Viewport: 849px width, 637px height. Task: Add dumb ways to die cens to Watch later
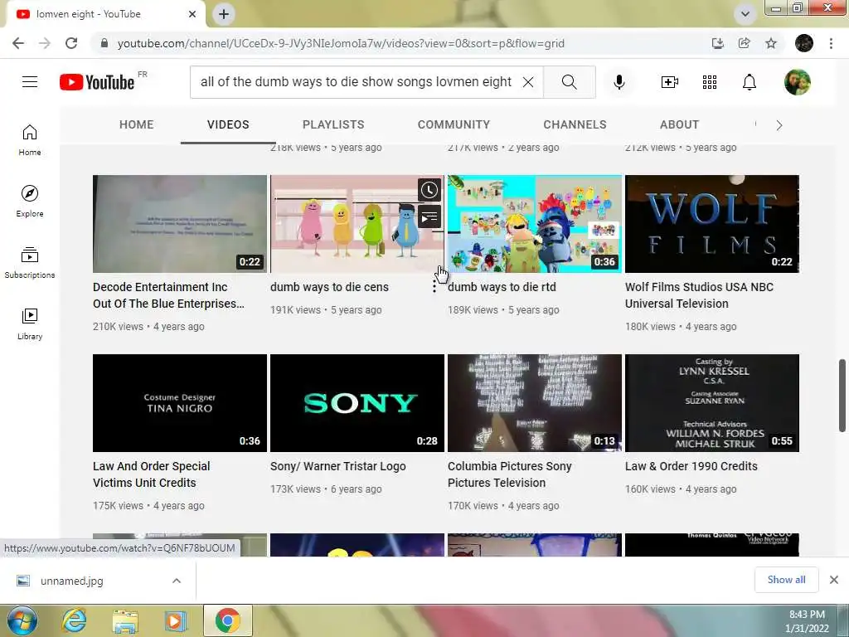(x=429, y=190)
